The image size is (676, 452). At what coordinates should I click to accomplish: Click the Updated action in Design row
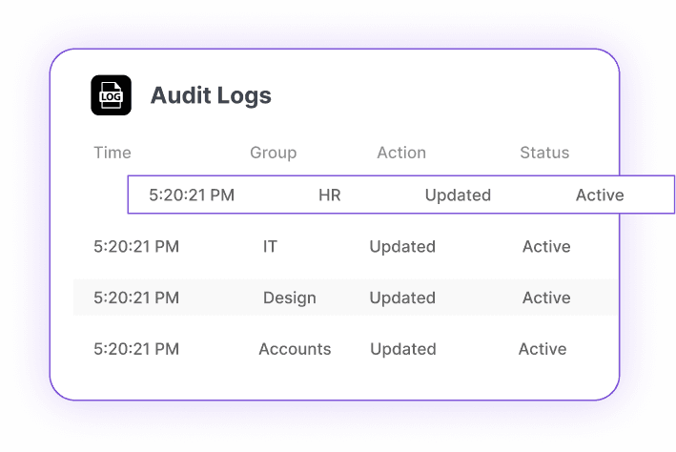[x=402, y=298]
